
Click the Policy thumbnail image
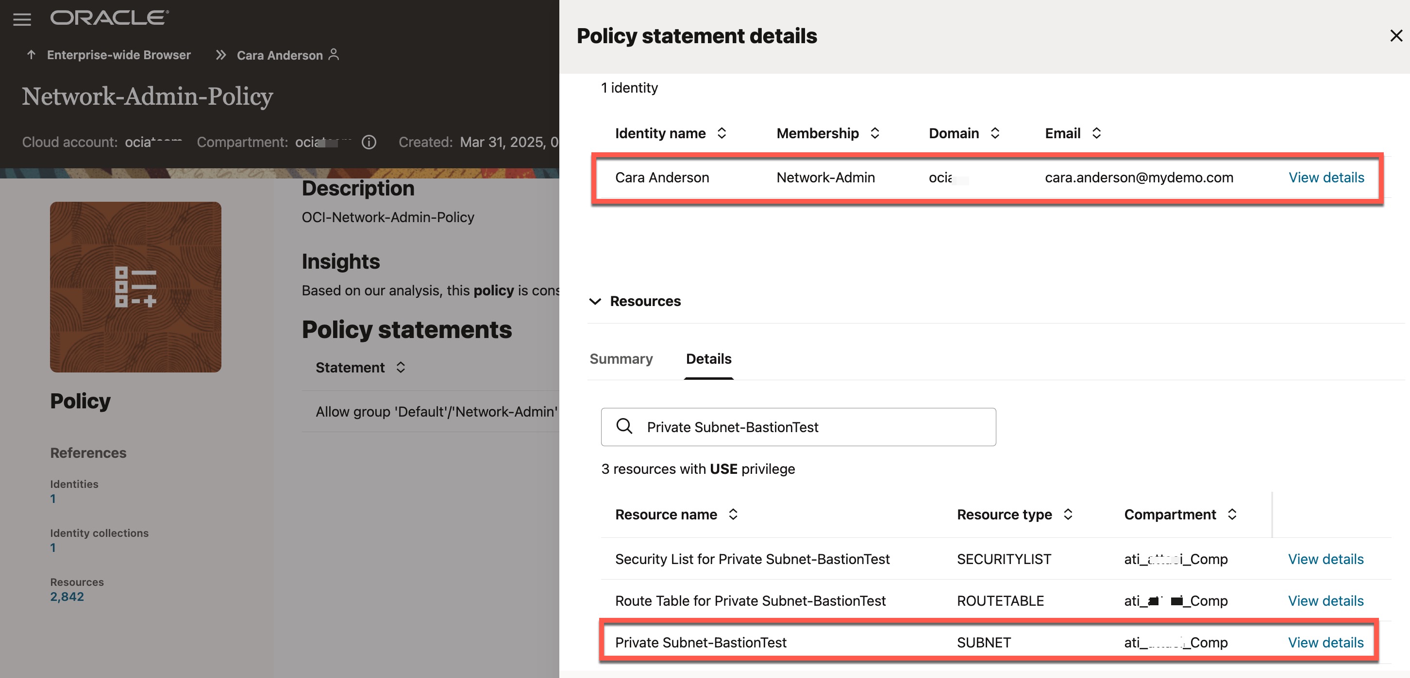click(136, 287)
